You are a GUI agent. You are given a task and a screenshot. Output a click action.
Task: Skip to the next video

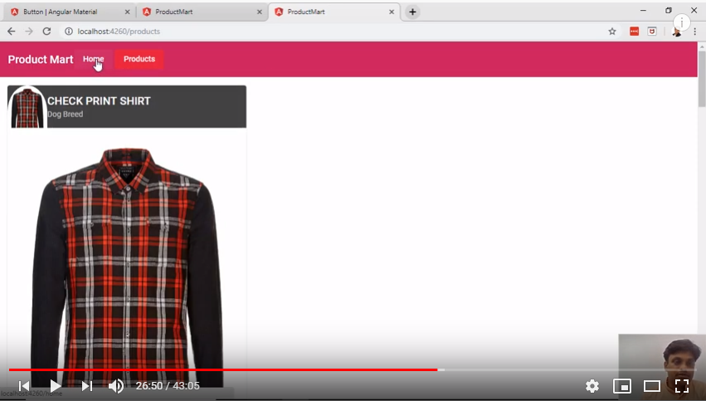pyautogui.click(x=87, y=386)
